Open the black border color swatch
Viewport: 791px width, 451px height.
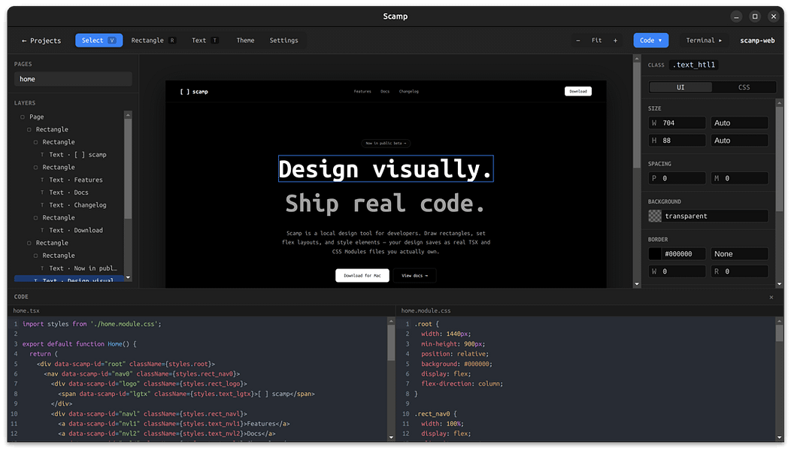click(655, 254)
